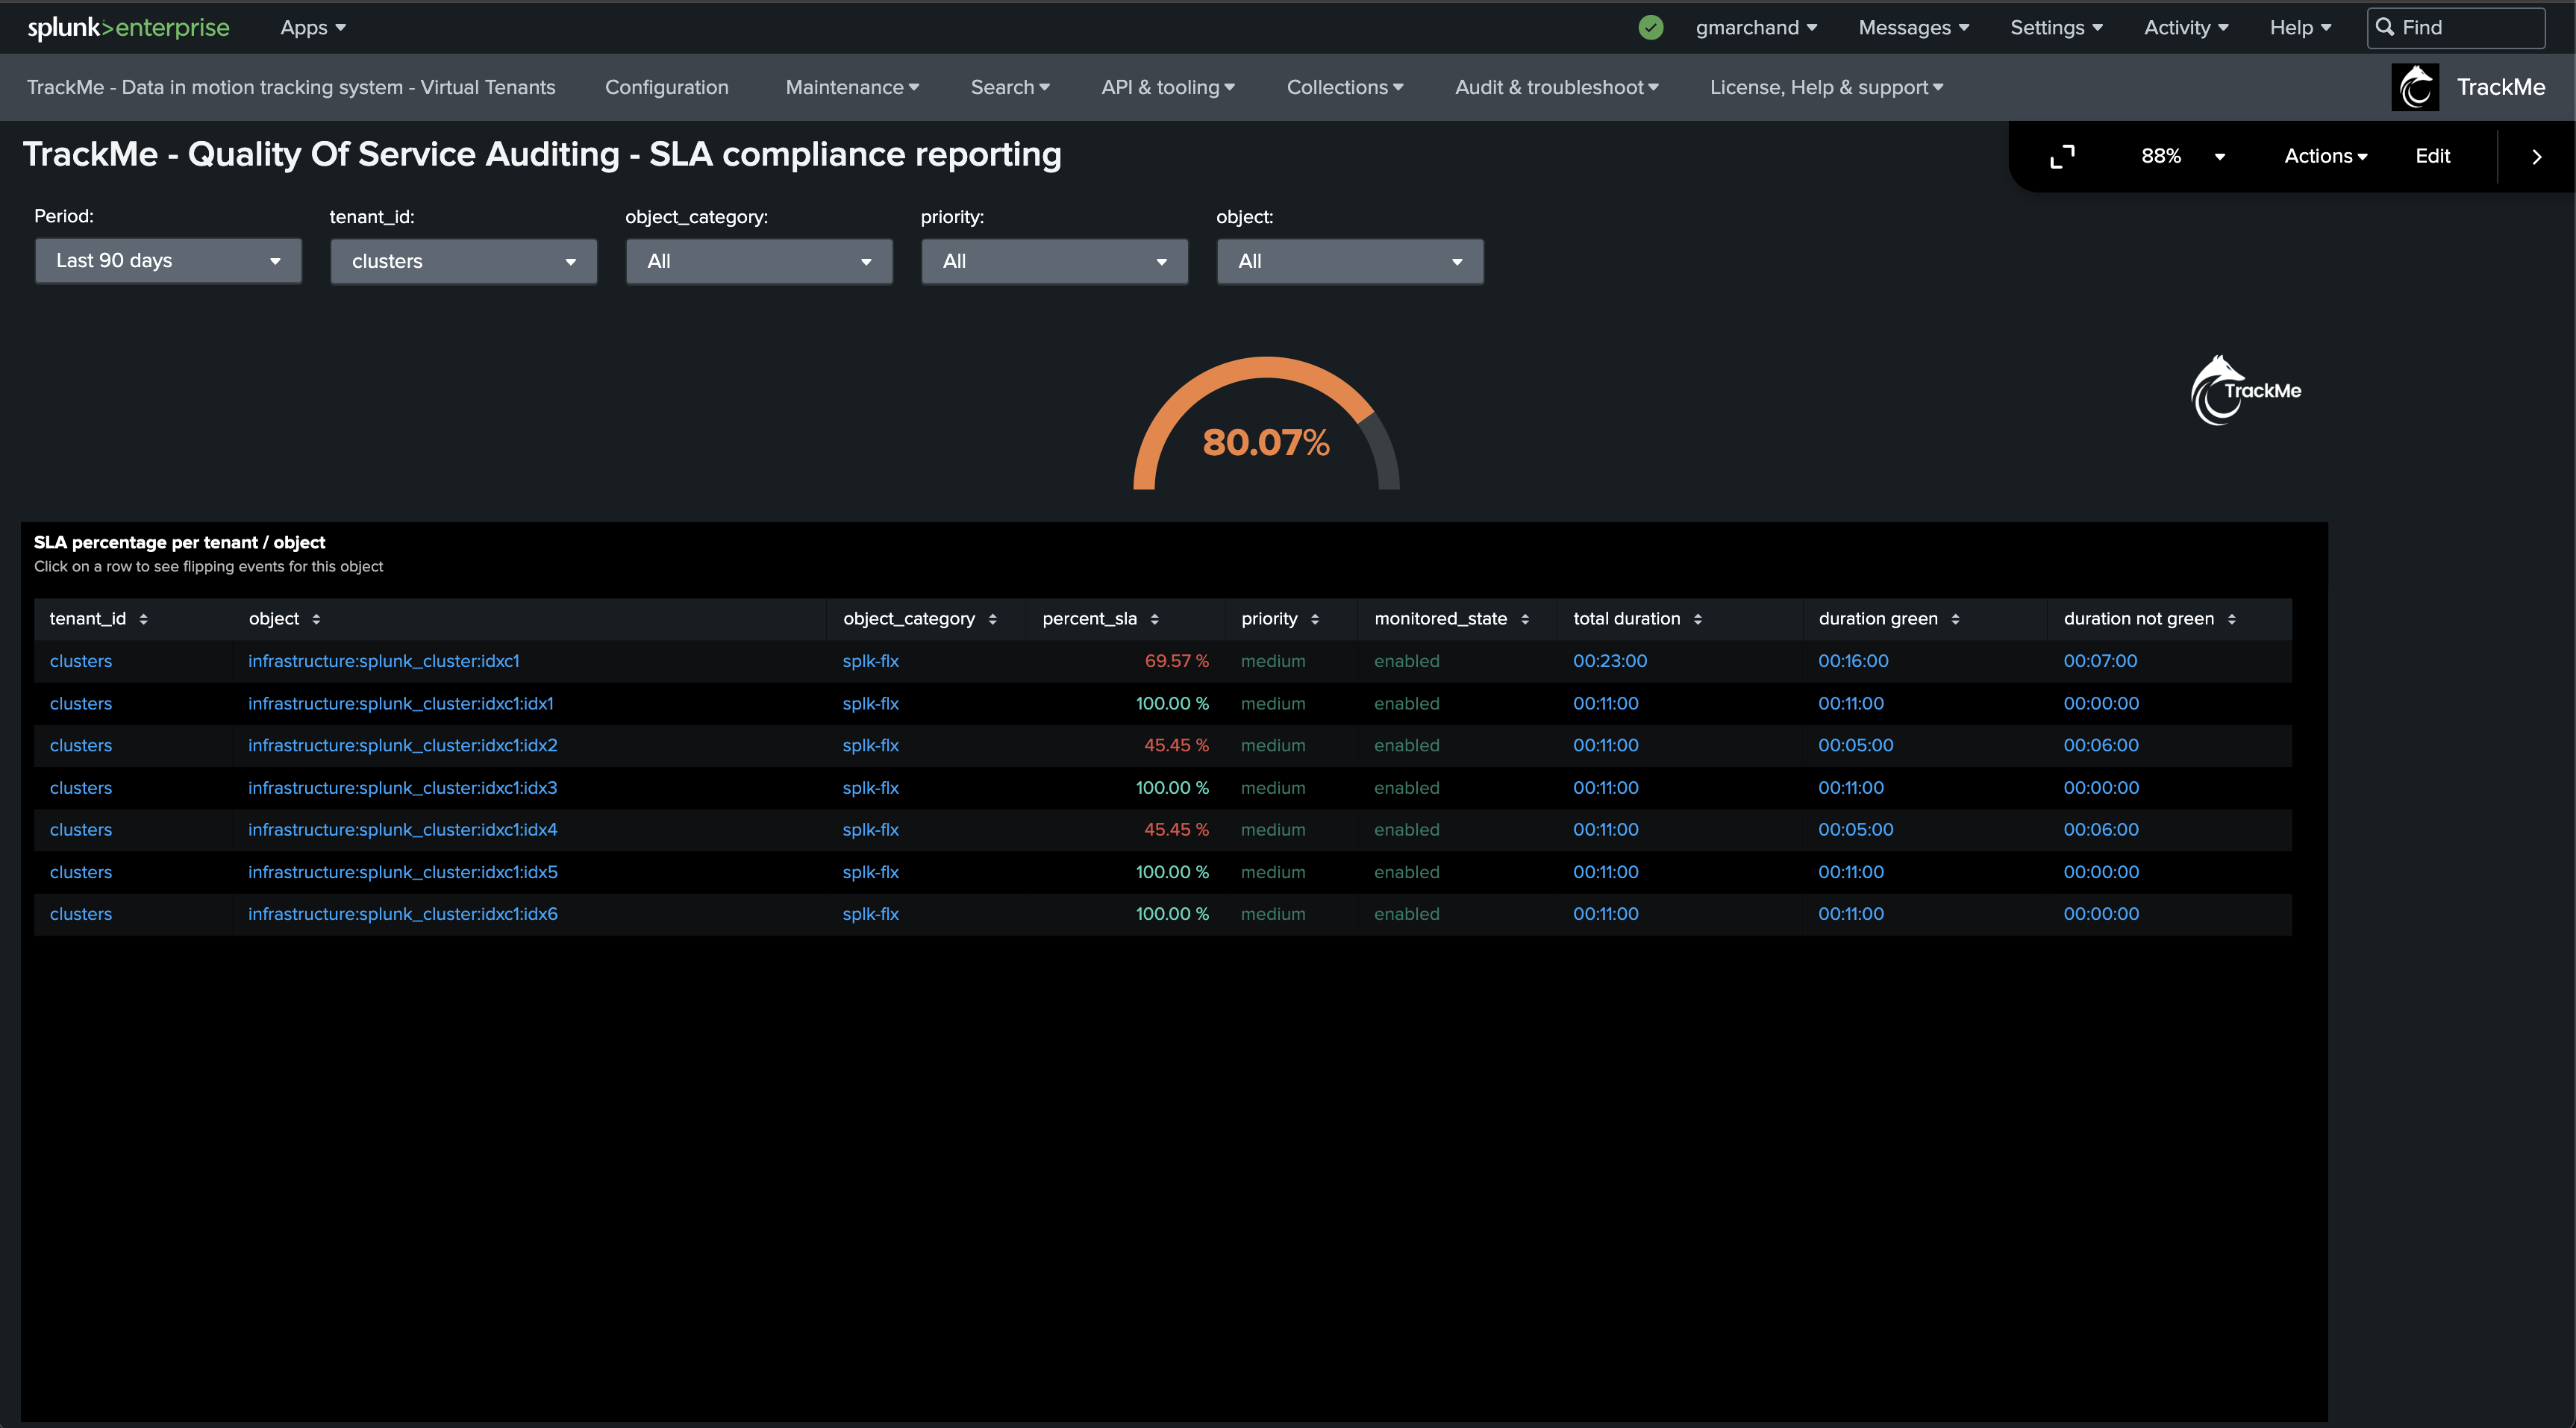Click the search magnifier in Find box
The image size is (2576, 1428).
click(x=2385, y=28)
